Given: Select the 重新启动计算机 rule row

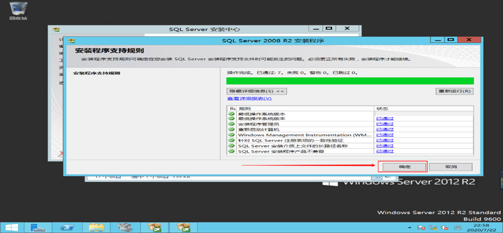Looking at the screenshot, I should (x=349, y=130).
